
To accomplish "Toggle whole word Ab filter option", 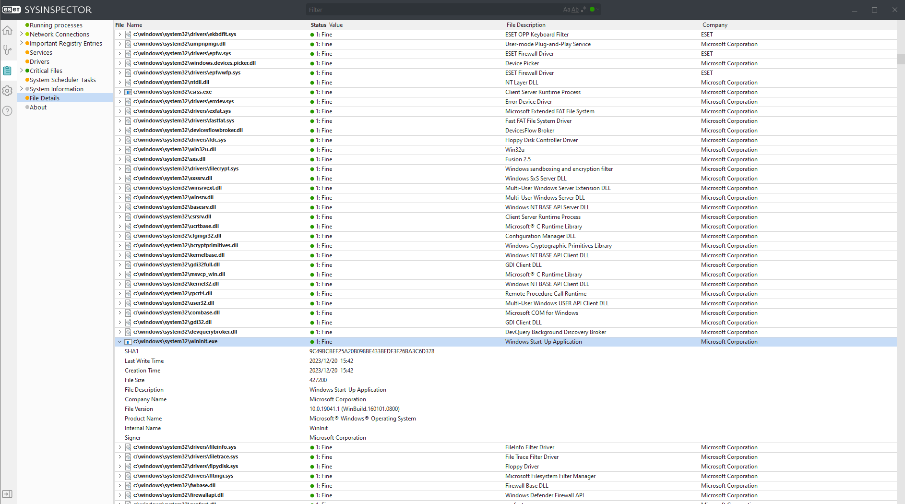I will pyautogui.click(x=575, y=10).
